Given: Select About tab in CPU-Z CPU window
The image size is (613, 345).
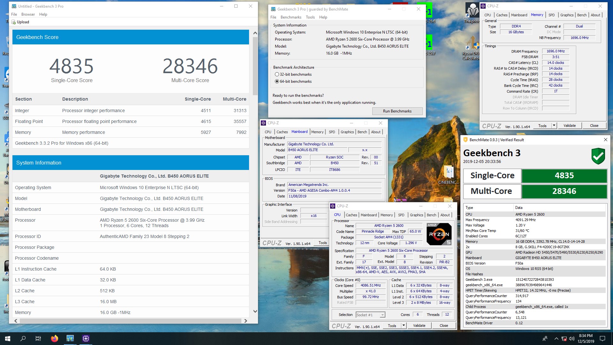Looking at the screenshot, I should tap(445, 215).
